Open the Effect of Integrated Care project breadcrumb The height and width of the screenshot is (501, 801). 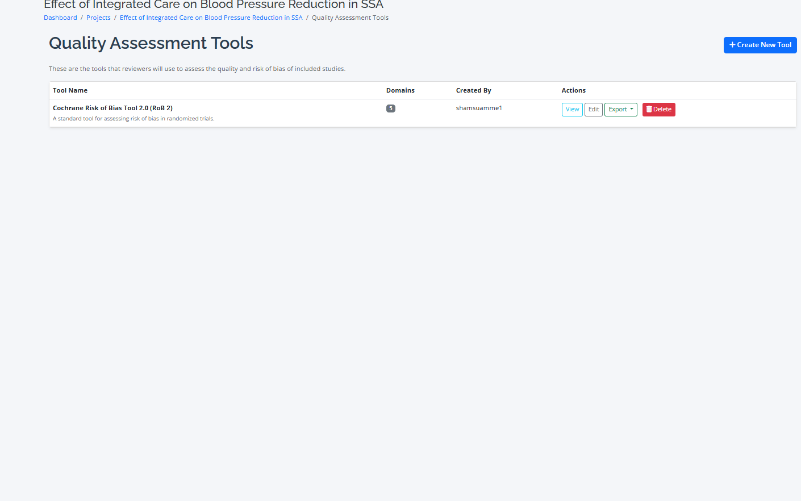pos(211,18)
